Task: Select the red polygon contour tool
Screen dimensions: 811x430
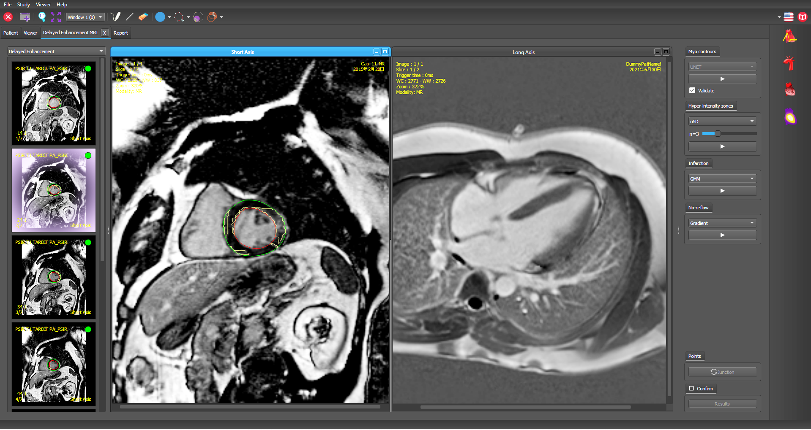Action: [179, 17]
